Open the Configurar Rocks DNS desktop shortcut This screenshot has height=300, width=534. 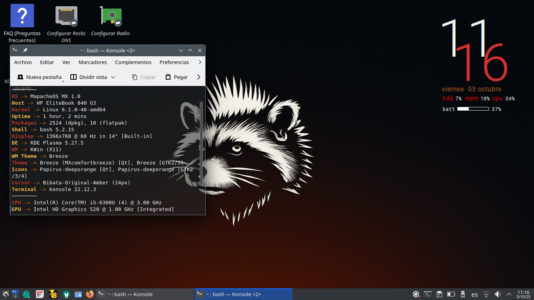pyautogui.click(x=66, y=23)
